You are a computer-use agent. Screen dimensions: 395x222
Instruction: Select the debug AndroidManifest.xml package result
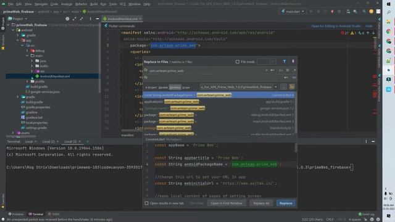point(218,115)
